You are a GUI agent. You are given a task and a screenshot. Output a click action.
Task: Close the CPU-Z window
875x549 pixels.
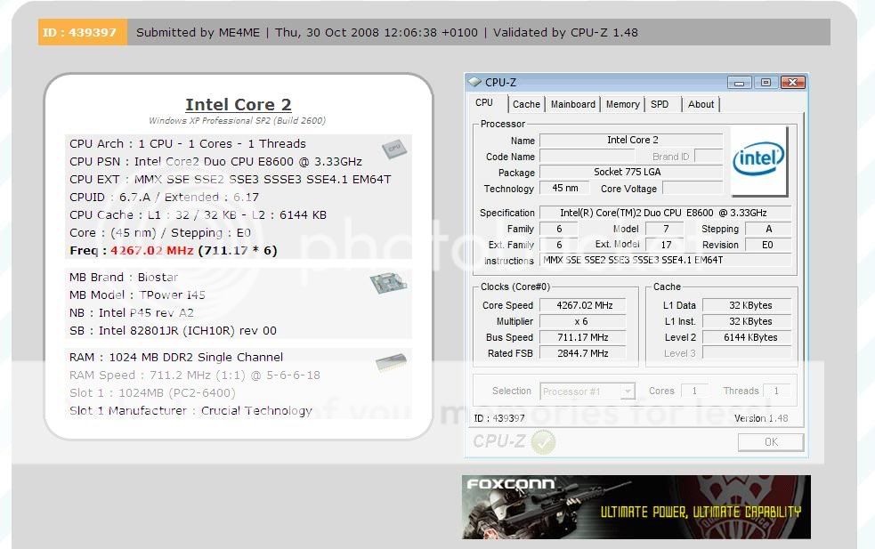pyautogui.click(x=791, y=83)
